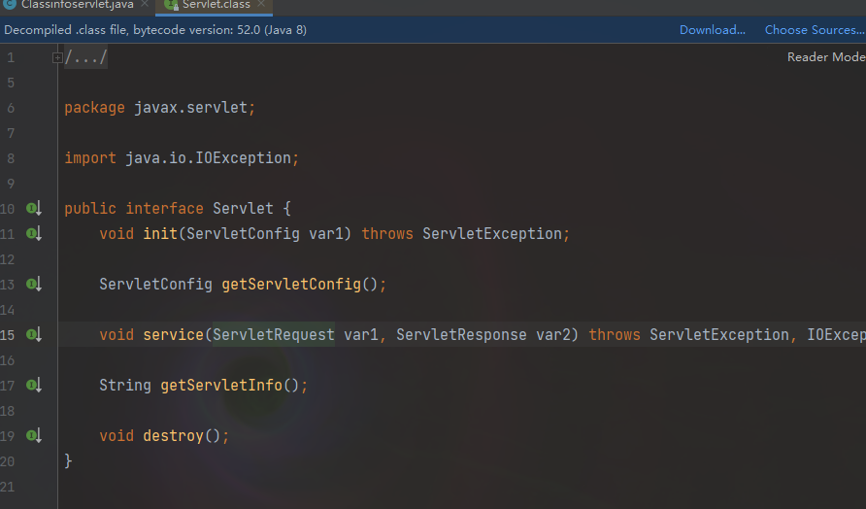Viewport: 866px width, 509px height.
Task: Click the Choose Sources... link
Action: [815, 30]
